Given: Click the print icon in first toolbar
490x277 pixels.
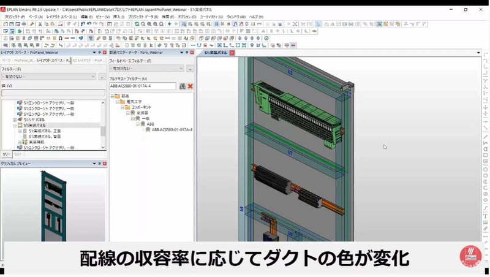Looking at the screenshot, I should 24,24.
